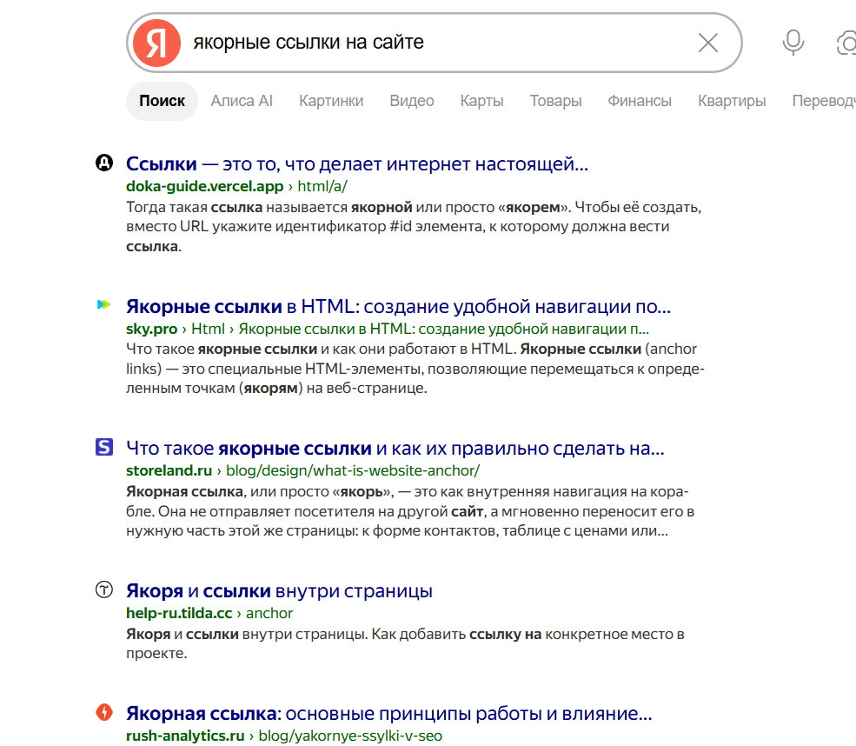
Task: Open the storeland.ru domain link
Action: (169, 470)
